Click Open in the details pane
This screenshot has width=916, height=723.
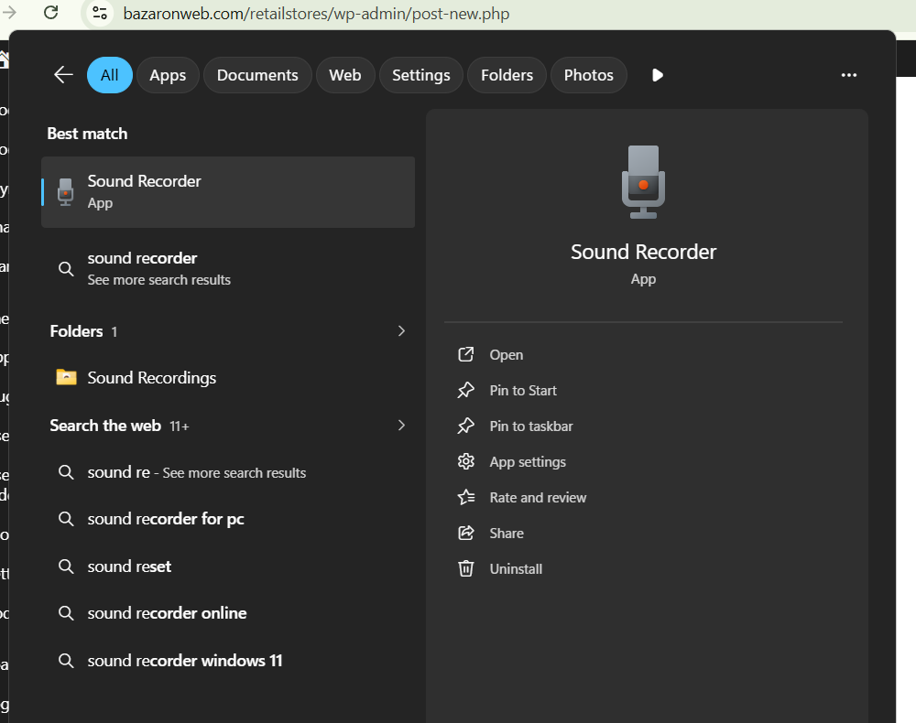pos(506,355)
